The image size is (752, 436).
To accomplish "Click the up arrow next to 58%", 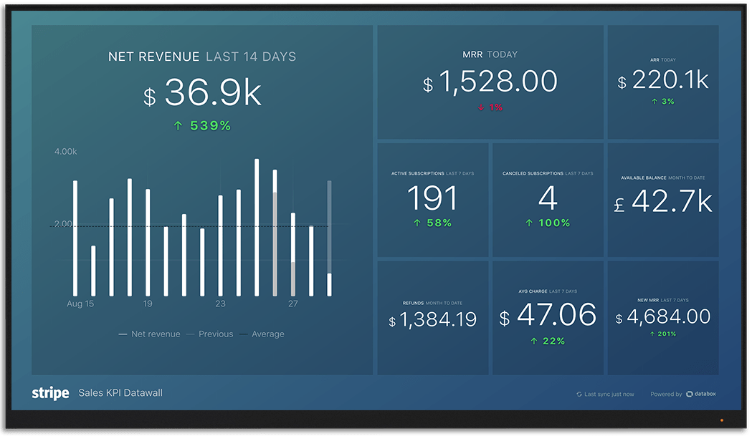I will 417,223.
